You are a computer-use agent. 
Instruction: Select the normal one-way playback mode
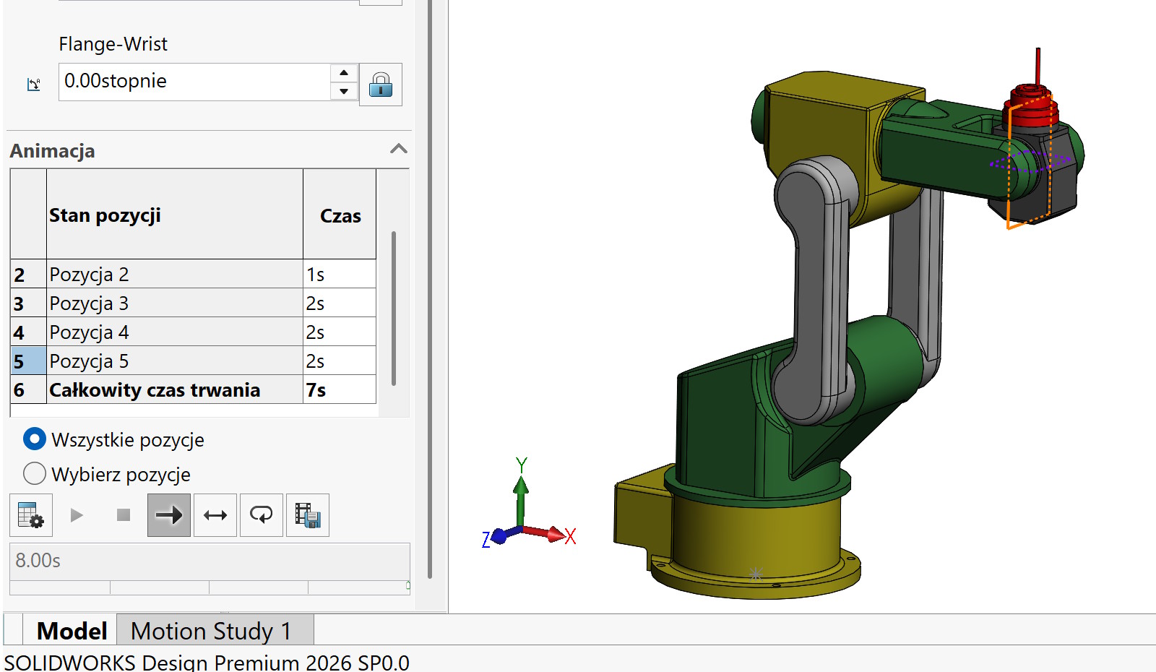169,515
